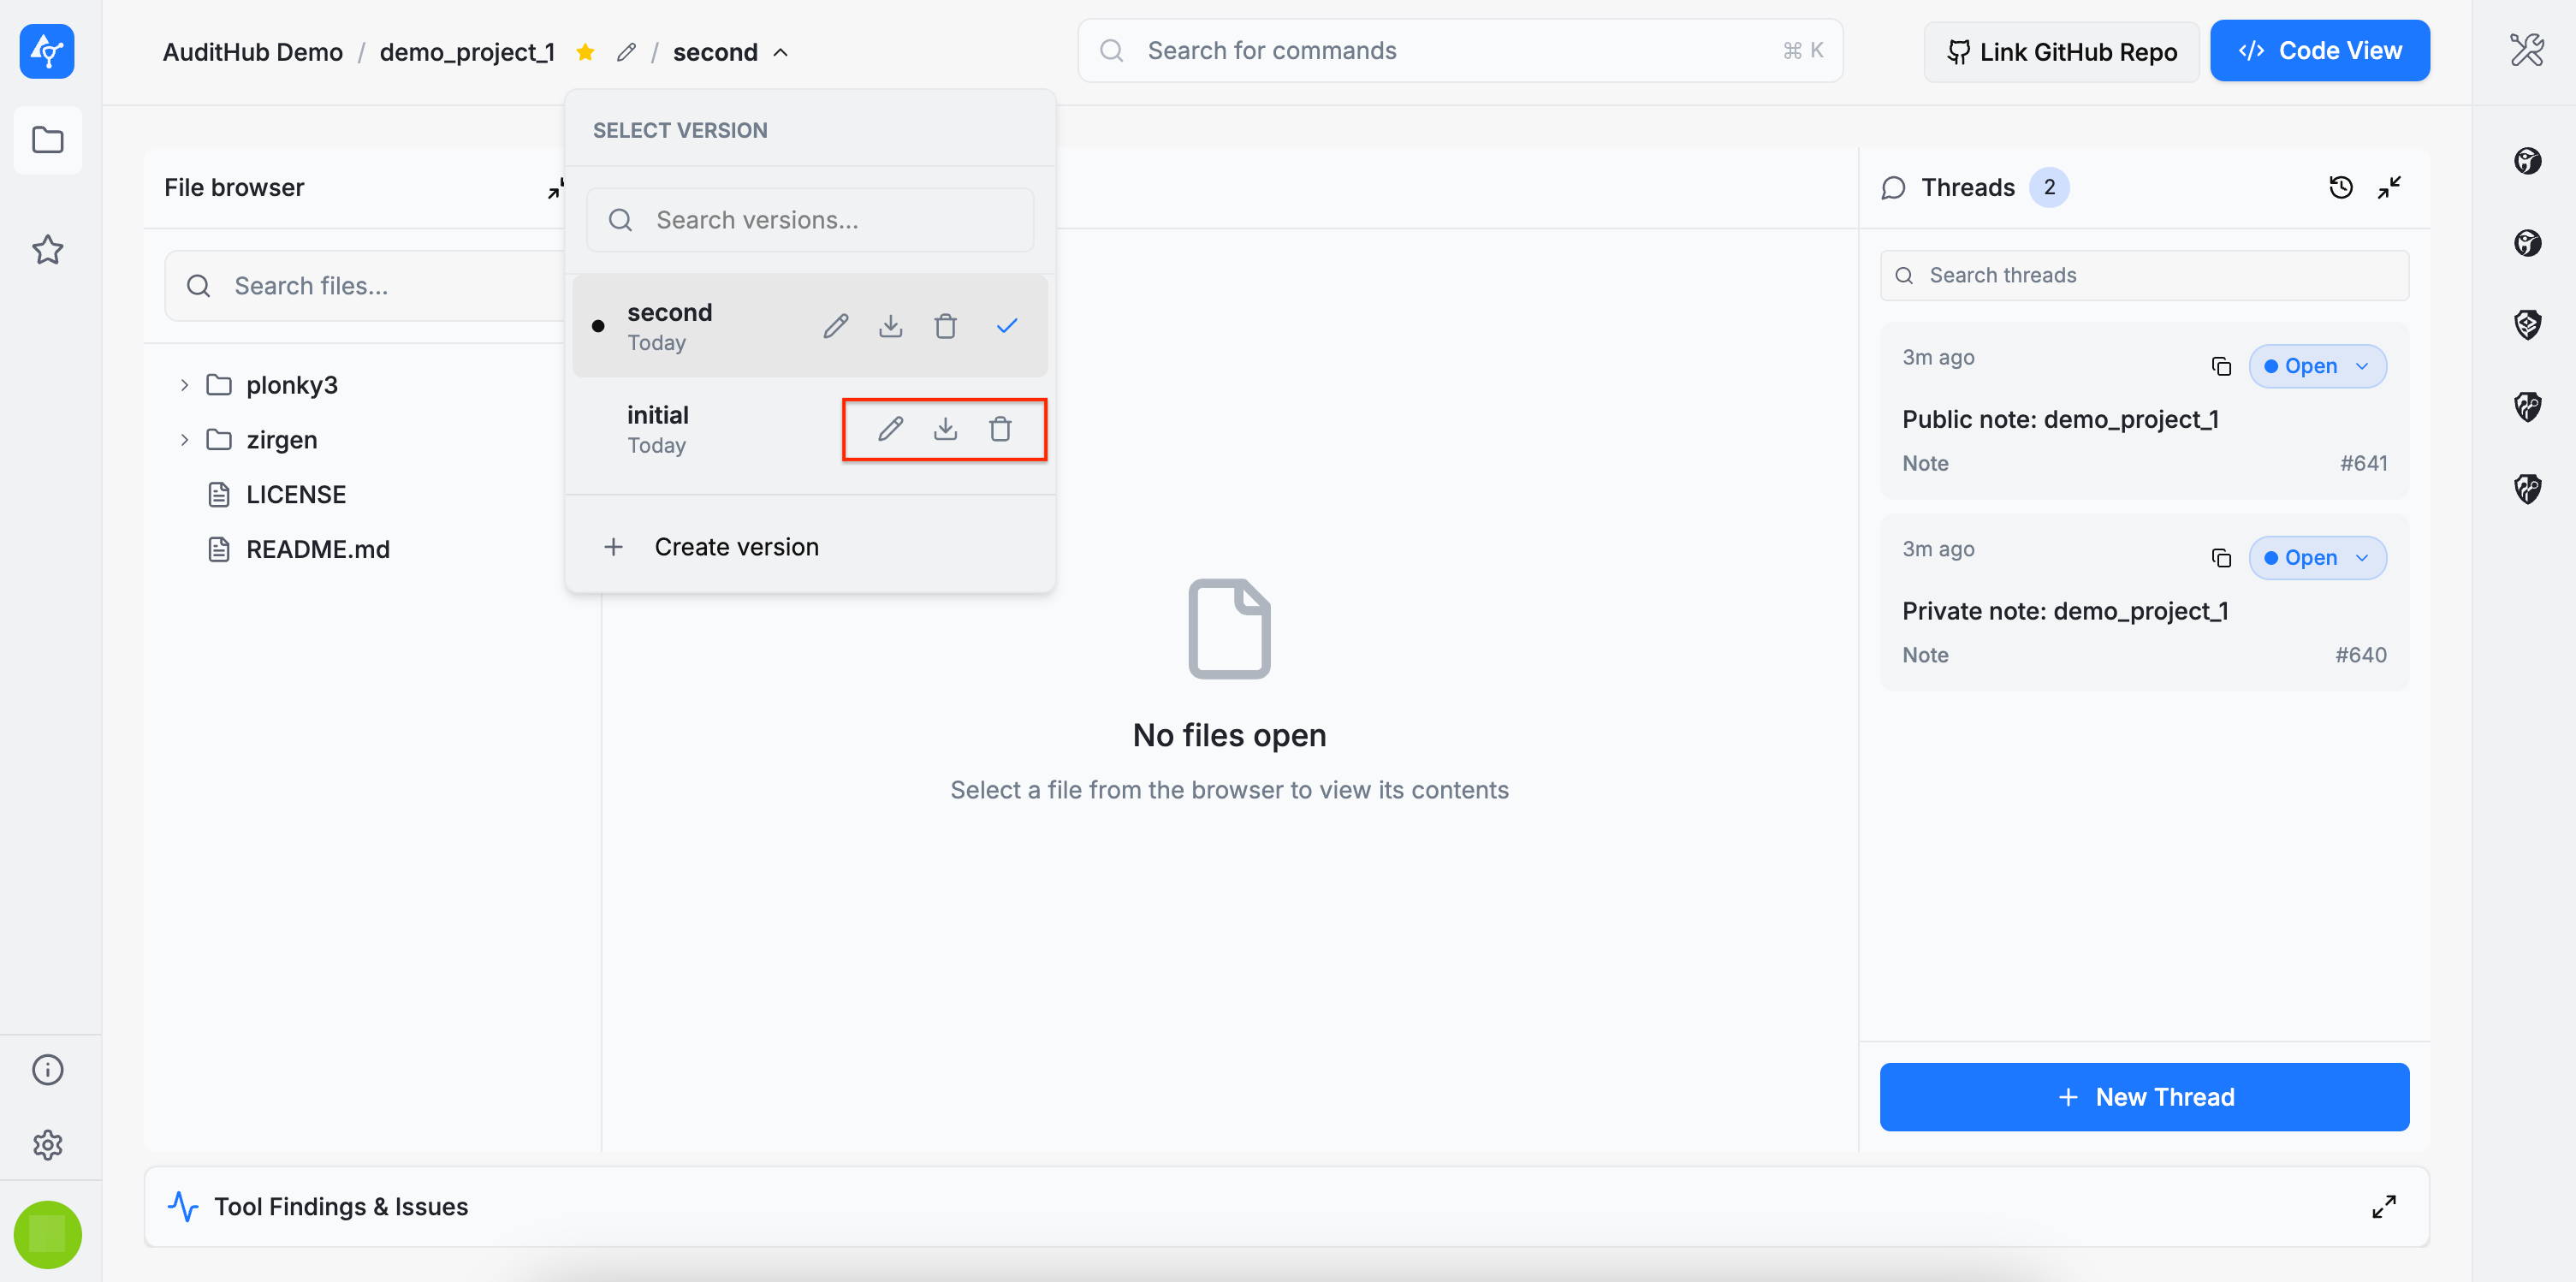This screenshot has height=1282, width=2576.
Task: Choose Create version option
Action: pyautogui.click(x=736, y=547)
